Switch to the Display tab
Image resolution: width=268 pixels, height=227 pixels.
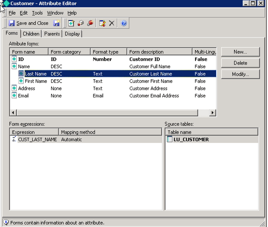point(72,34)
